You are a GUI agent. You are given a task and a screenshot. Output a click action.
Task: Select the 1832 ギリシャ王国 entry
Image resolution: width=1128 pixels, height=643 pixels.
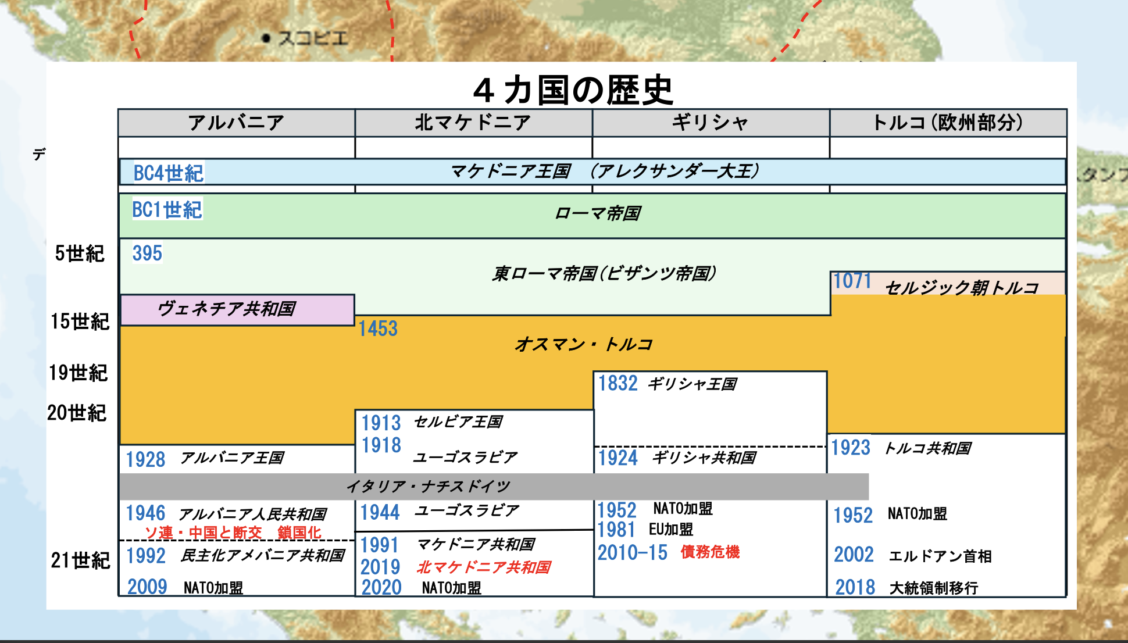(x=667, y=384)
